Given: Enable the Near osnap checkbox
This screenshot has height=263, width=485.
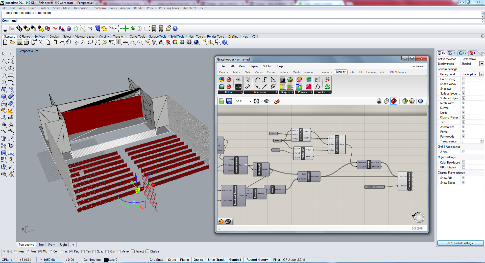Looking at the screenshot, I should point(16,251).
